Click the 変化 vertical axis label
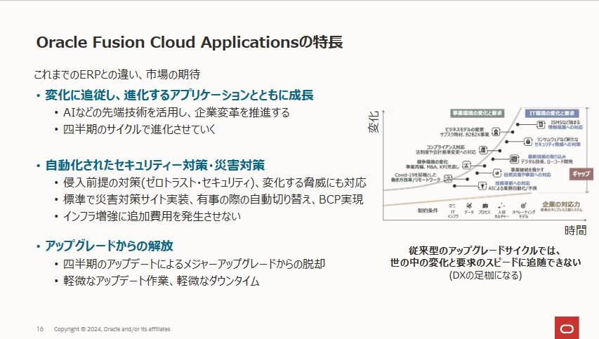 click(374, 122)
